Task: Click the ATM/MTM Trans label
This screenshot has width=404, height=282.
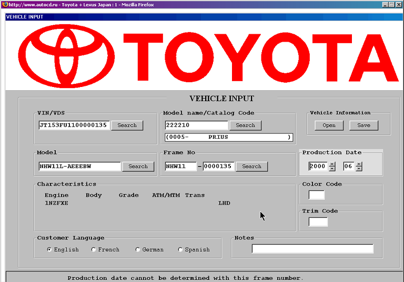Action: click(178, 195)
